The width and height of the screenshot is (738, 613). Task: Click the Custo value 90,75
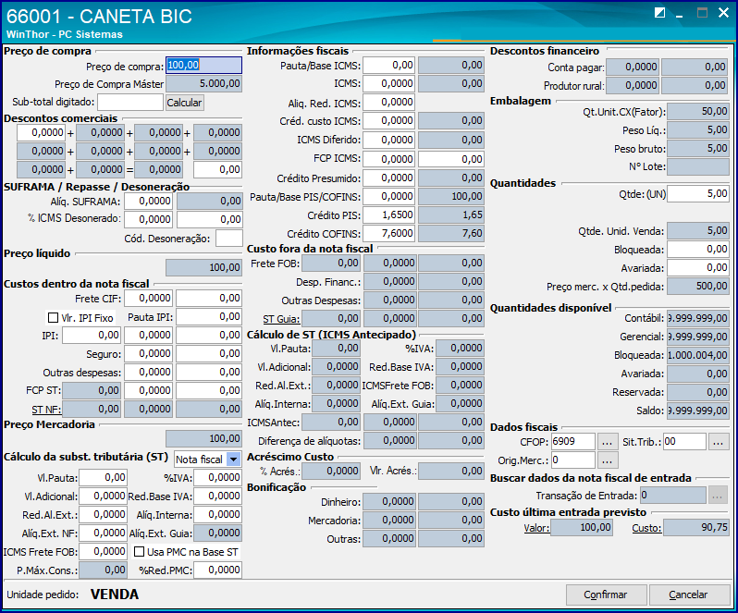(696, 527)
